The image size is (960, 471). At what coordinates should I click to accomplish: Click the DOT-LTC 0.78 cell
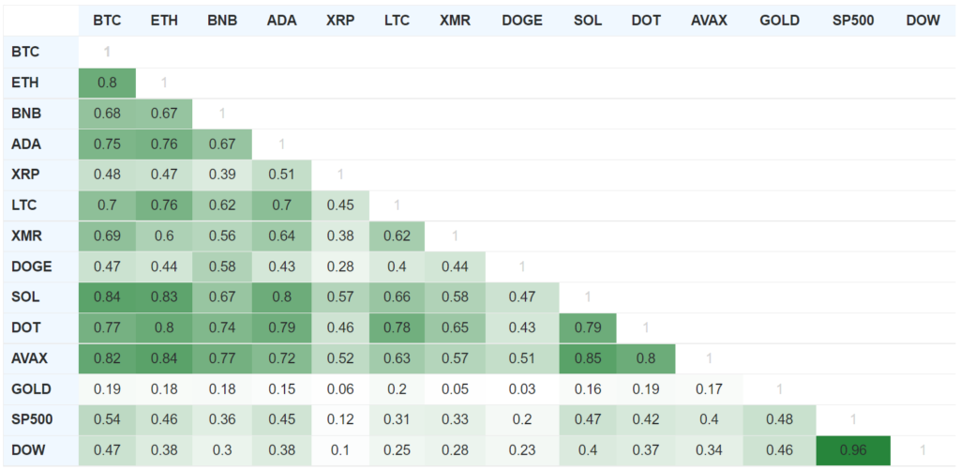coord(397,327)
